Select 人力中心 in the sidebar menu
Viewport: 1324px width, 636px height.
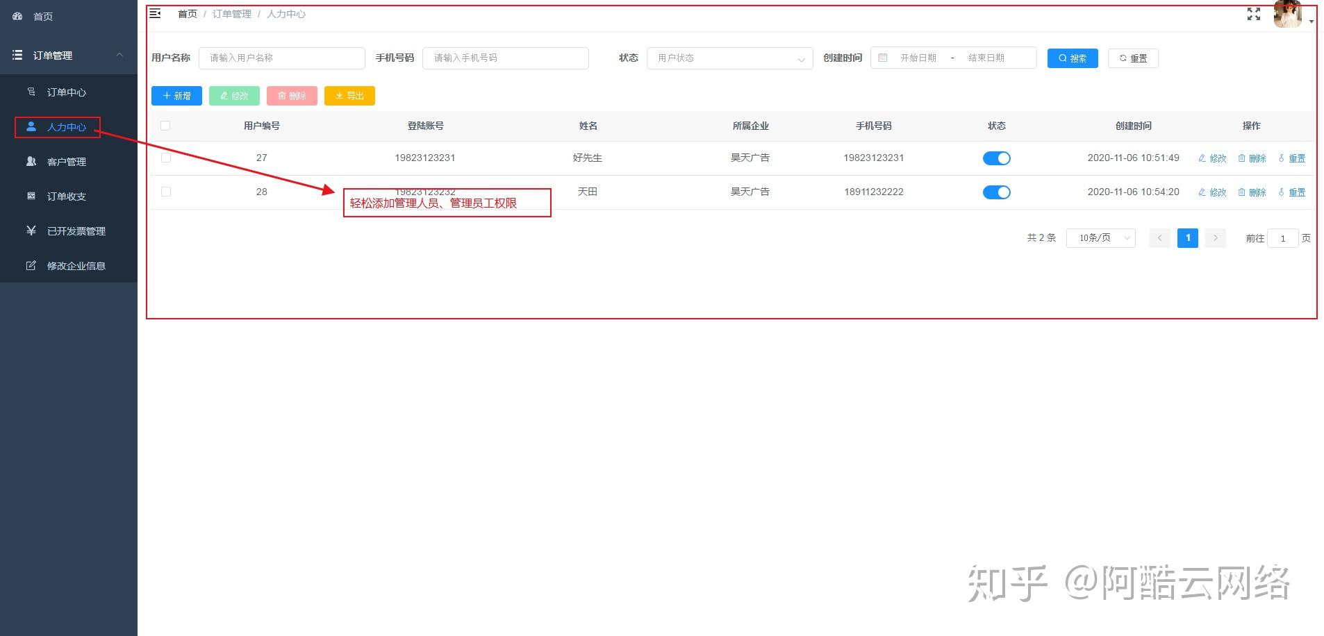pos(66,127)
